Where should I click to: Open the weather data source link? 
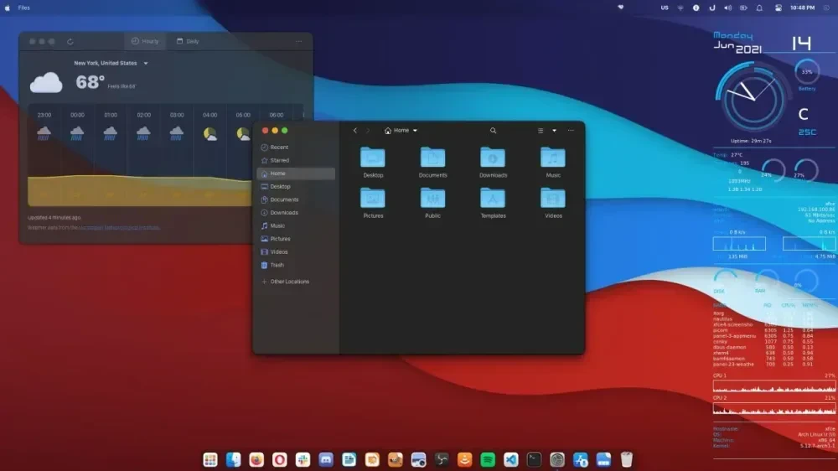tap(119, 228)
